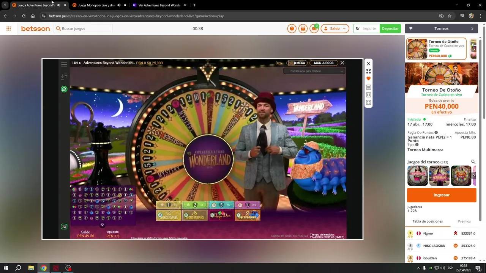Close the in-game window with its X
The image size is (486, 273).
pos(342,63)
